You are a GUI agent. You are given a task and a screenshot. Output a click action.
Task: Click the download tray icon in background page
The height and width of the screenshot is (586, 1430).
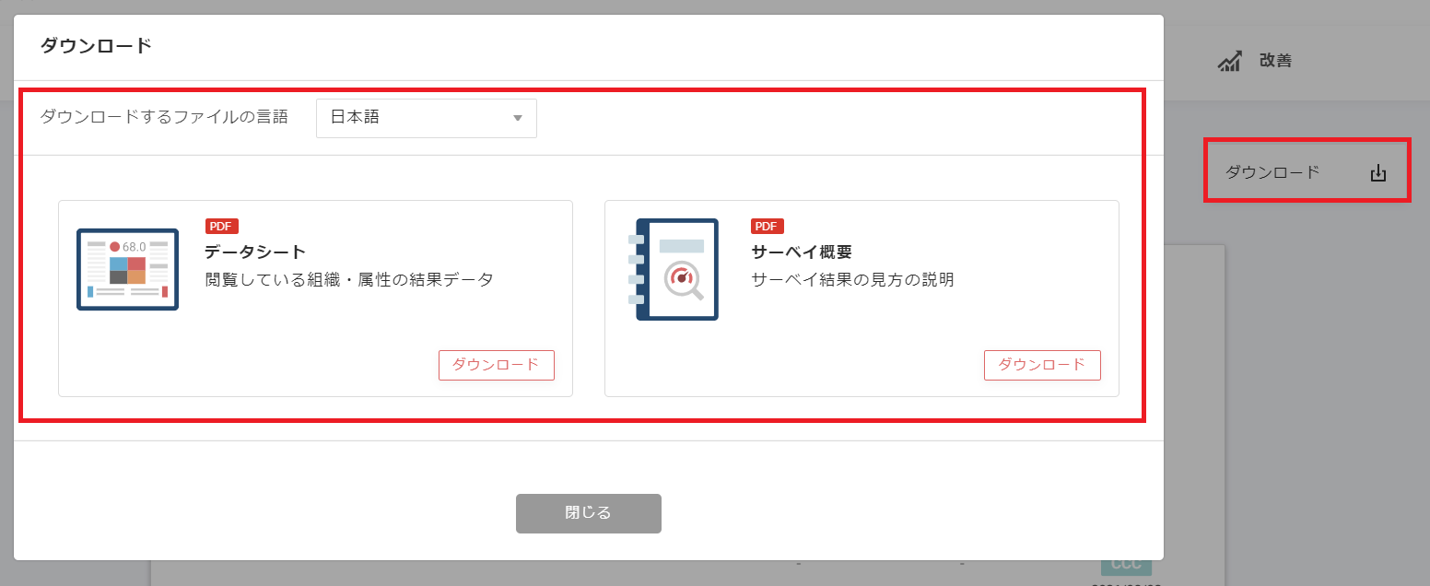(x=1377, y=172)
